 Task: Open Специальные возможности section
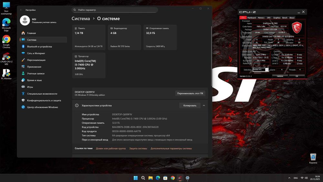tap(43, 93)
